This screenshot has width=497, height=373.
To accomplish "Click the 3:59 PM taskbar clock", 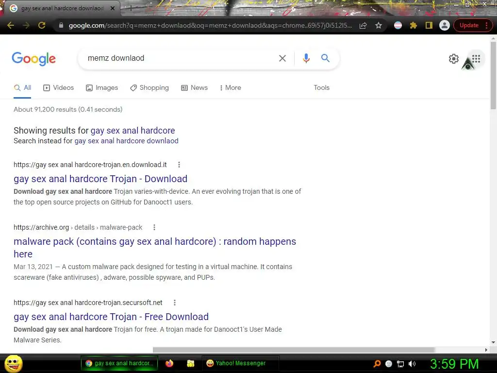I will click(x=454, y=364).
